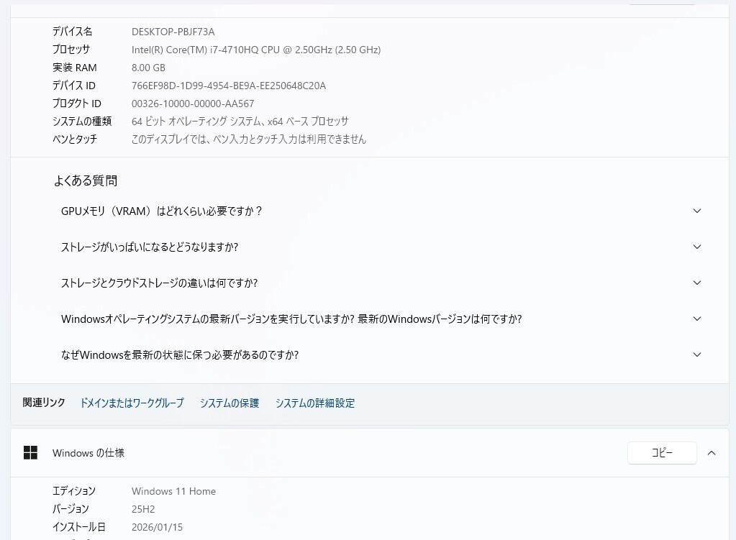Image resolution: width=736 pixels, height=540 pixels.
Task: Click the インストール日 label
Action: point(79,527)
